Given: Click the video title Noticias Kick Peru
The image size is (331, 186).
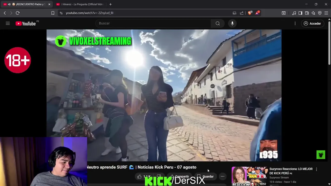Looking at the screenshot, I should pos(141,167).
